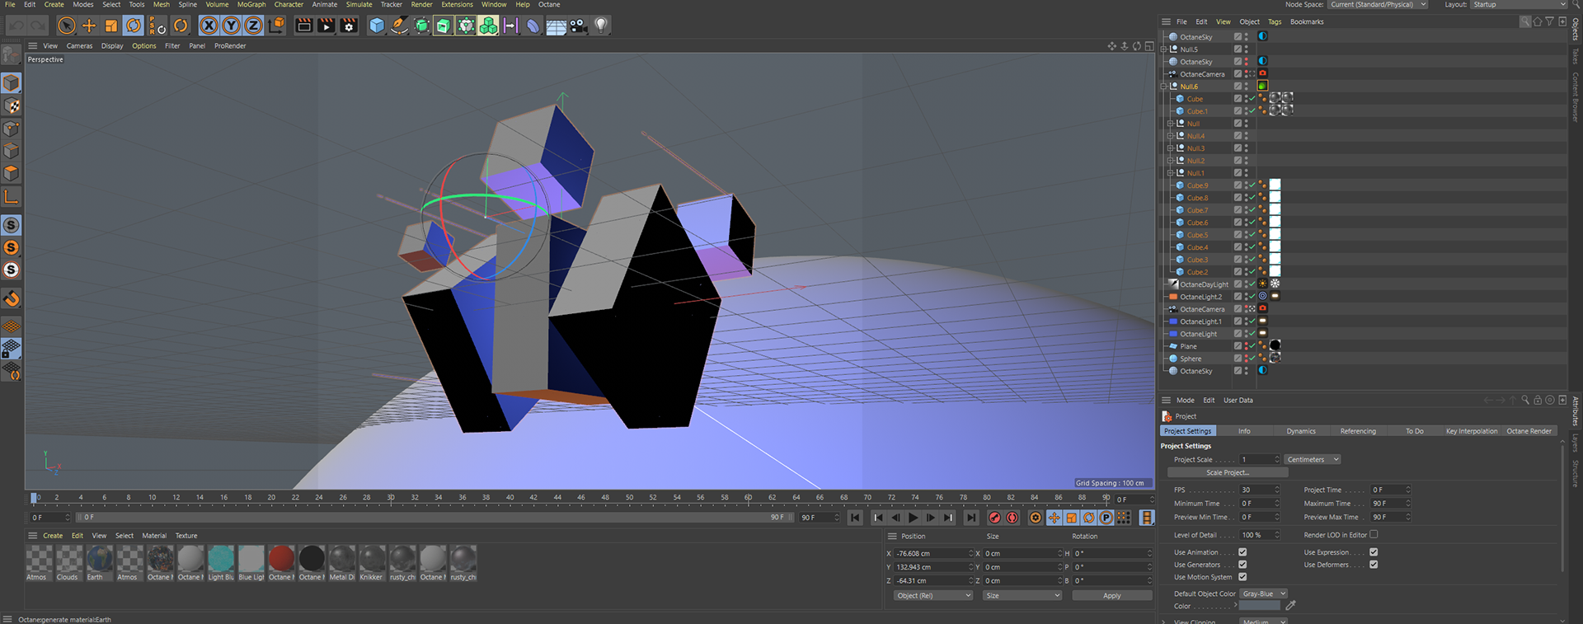Render to Picture Viewer
The image size is (1583, 624).
click(326, 26)
